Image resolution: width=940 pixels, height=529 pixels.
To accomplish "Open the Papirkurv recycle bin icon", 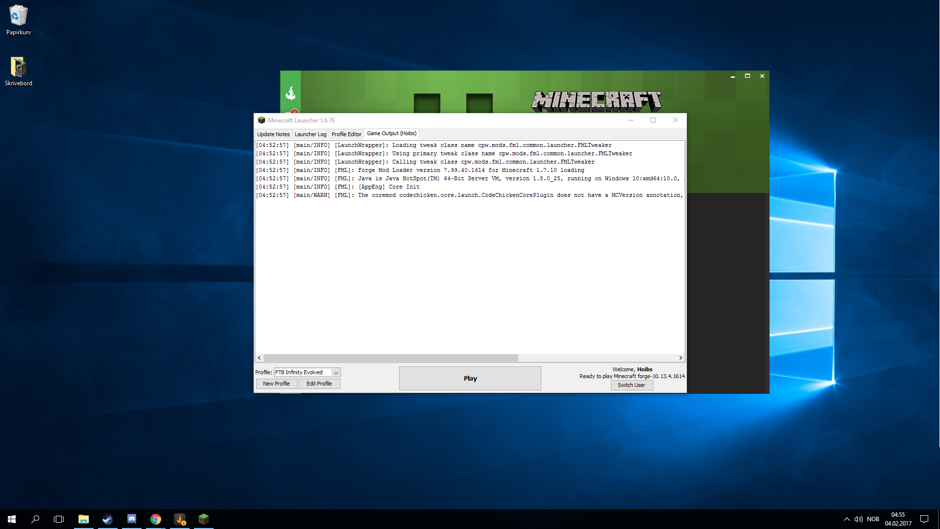I will tap(19, 20).
